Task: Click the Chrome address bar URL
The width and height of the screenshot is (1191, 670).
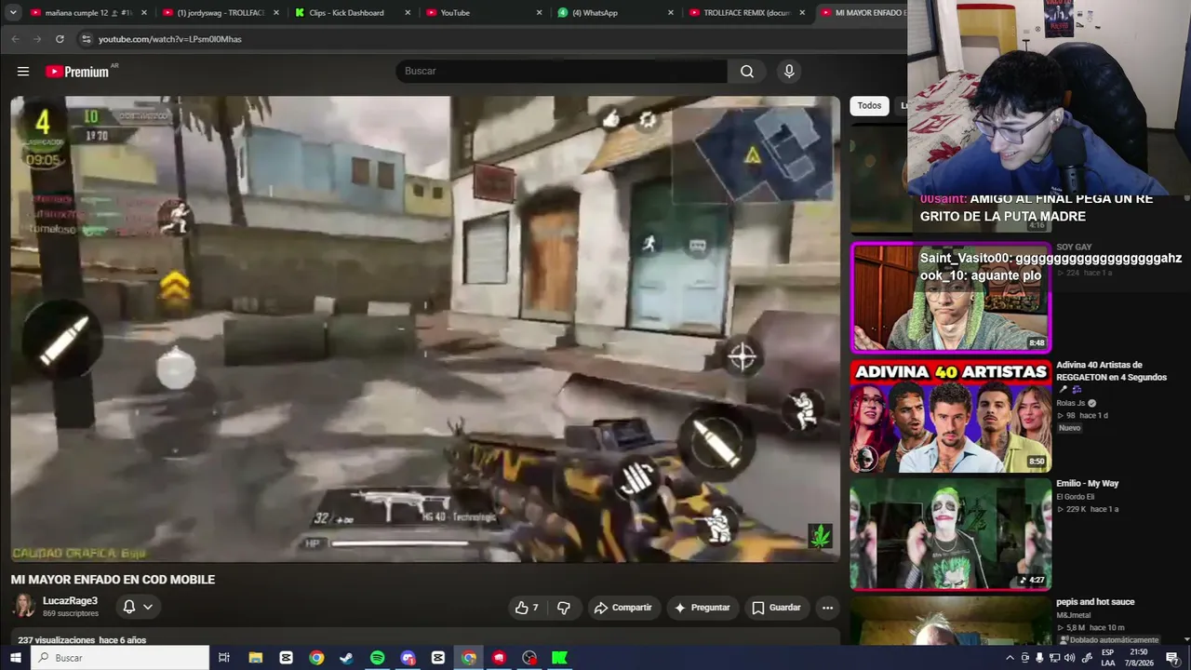Action: 170,39
